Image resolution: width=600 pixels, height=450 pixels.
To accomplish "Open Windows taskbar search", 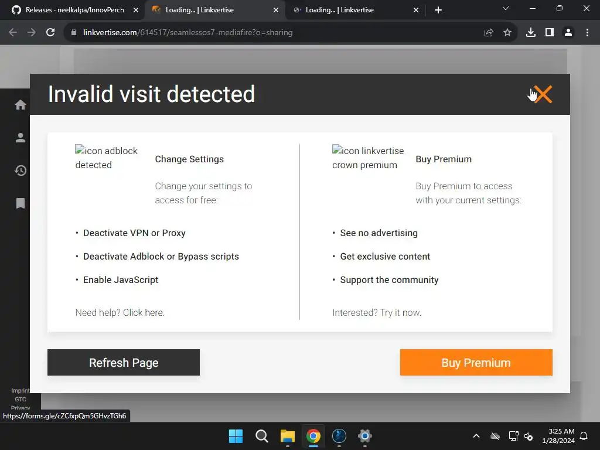I will (262, 436).
